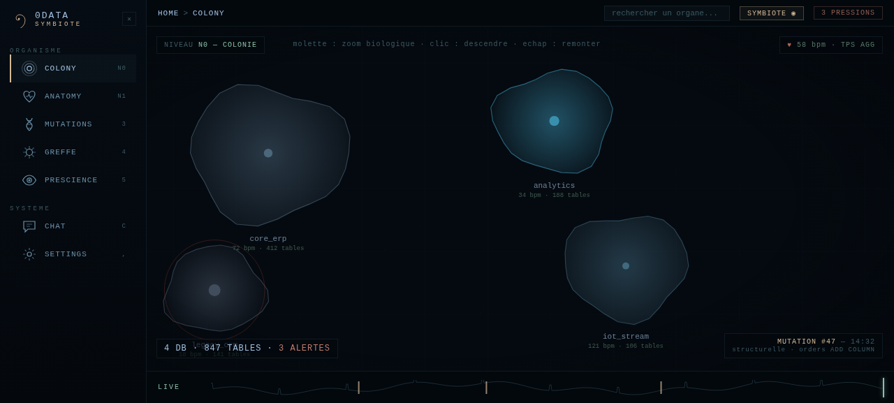894x403 pixels.
Task: Go to Home in the breadcrumb
Action: pyautogui.click(x=168, y=13)
